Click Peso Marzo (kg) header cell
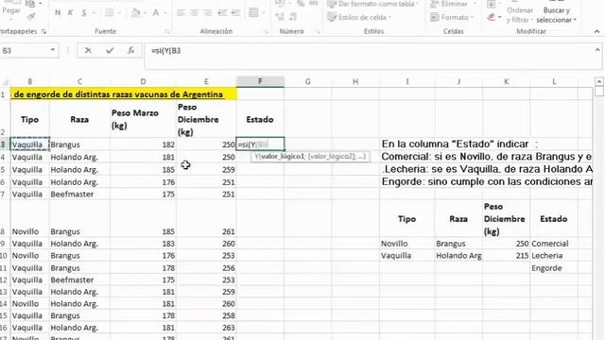The image size is (605, 340). click(x=143, y=120)
